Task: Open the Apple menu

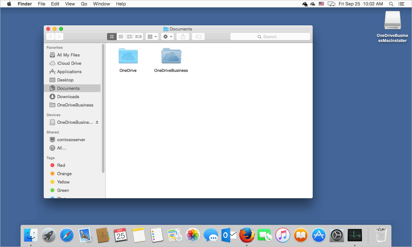Action: pyautogui.click(x=9, y=4)
